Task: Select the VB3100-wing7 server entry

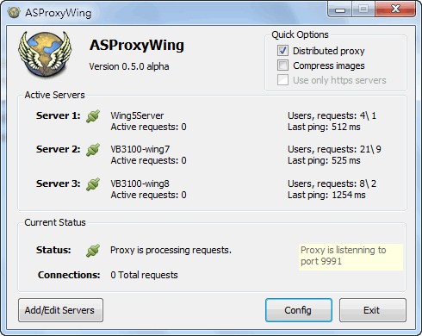Action: (x=140, y=149)
